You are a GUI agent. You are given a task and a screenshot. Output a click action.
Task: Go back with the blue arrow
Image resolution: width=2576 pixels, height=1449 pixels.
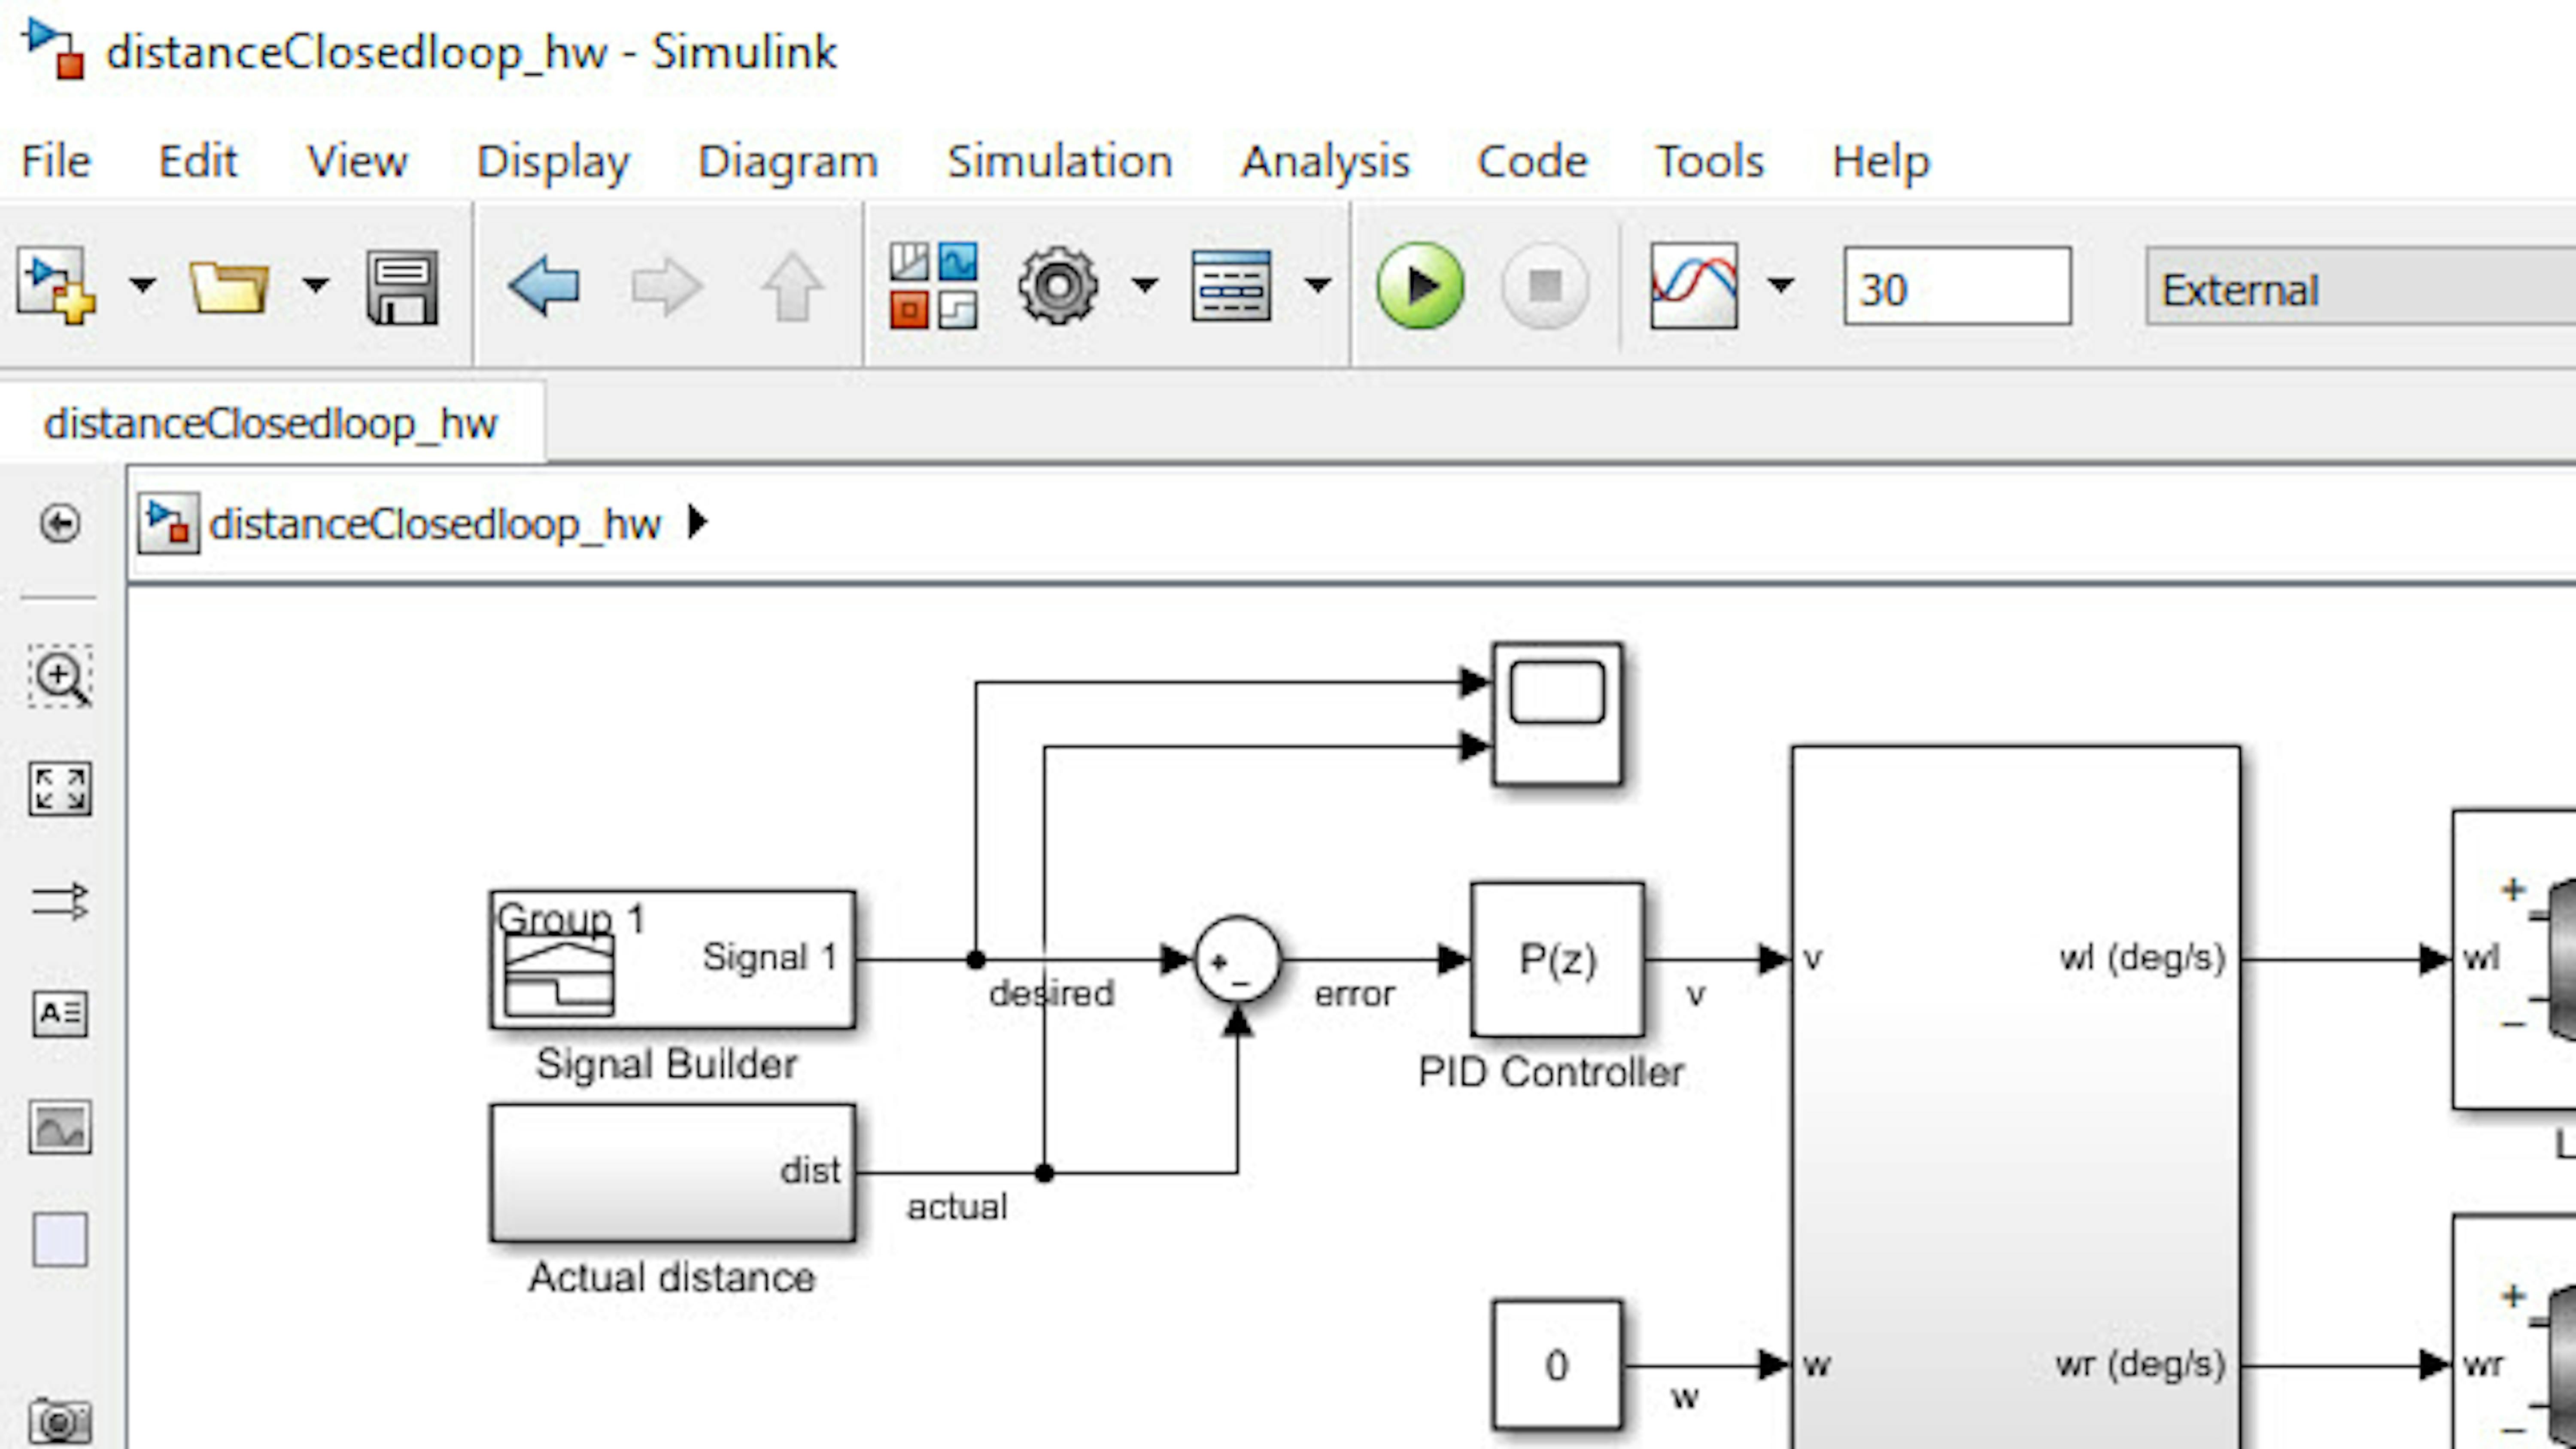coord(544,286)
